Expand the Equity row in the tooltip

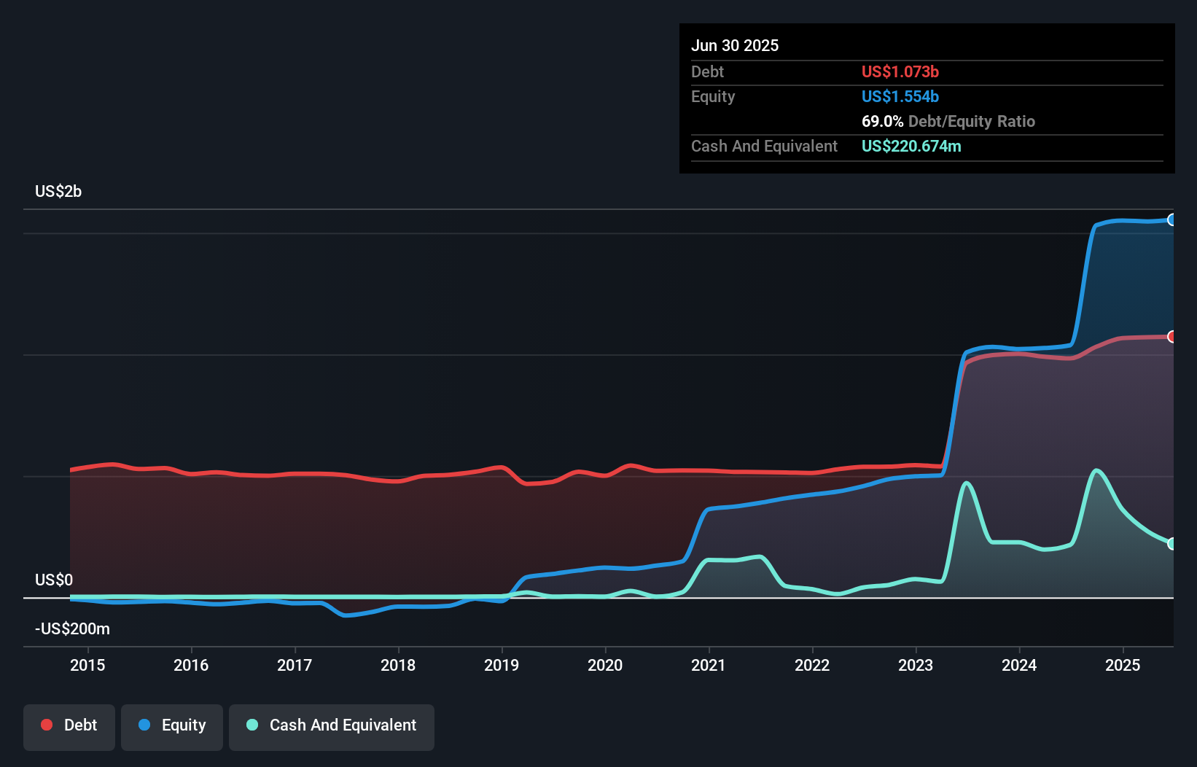click(x=713, y=96)
